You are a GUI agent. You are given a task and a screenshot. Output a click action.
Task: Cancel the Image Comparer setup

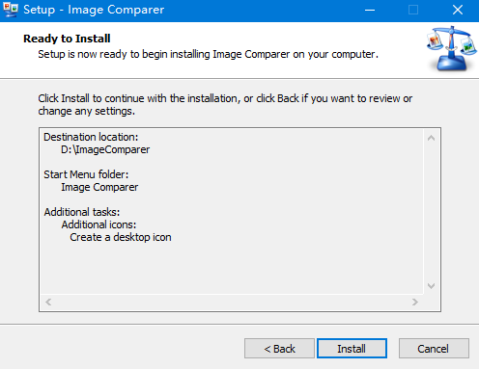434,348
